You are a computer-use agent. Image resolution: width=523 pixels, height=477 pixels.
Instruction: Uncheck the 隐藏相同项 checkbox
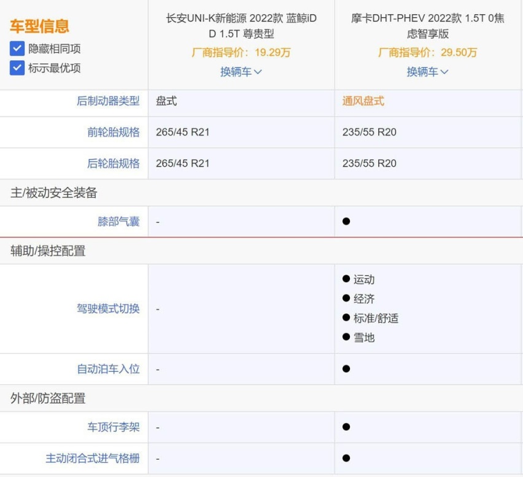coord(17,48)
